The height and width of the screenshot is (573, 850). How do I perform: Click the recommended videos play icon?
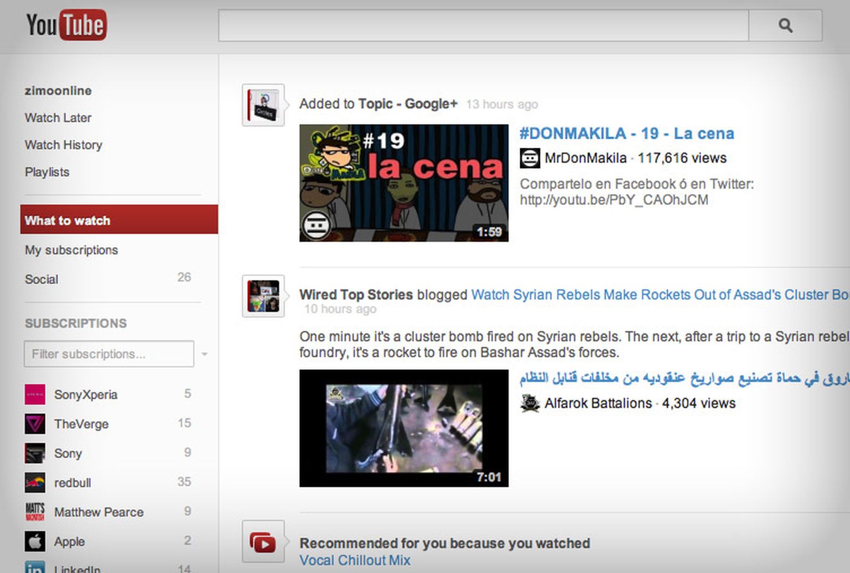click(x=263, y=541)
